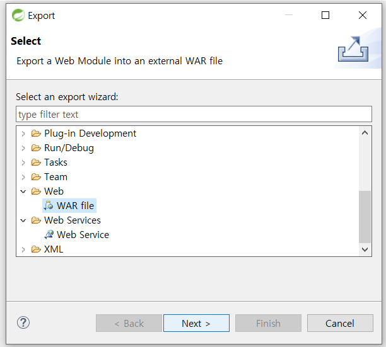Select the Web Service tree item
This screenshot has height=347, width=386.
(76, 235)
